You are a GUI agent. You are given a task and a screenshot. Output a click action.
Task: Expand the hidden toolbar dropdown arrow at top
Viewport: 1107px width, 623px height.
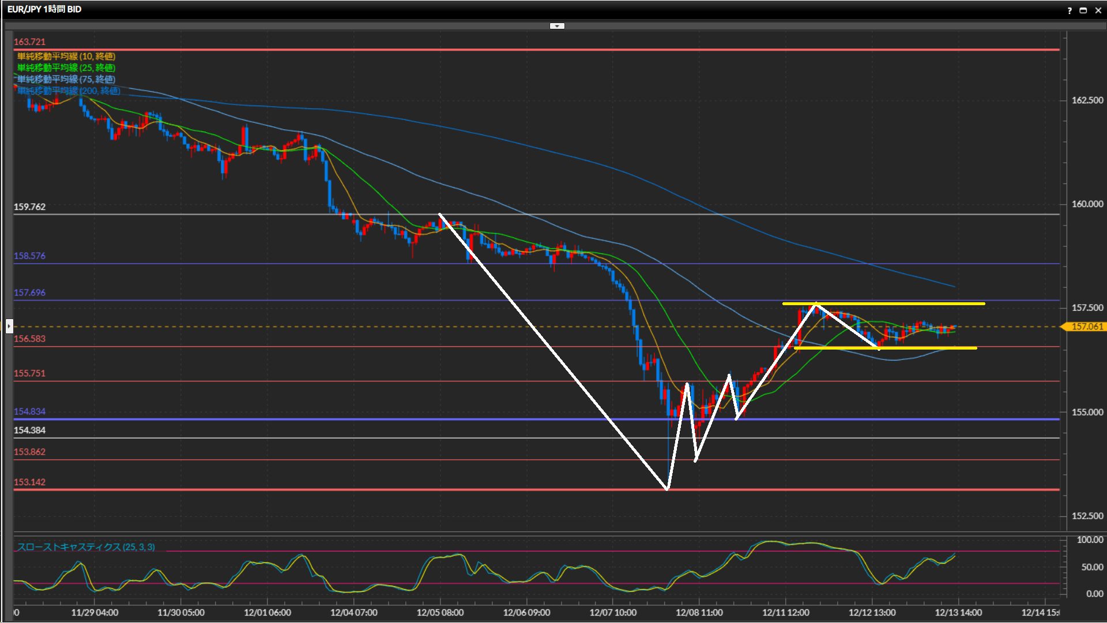[557, 26]
